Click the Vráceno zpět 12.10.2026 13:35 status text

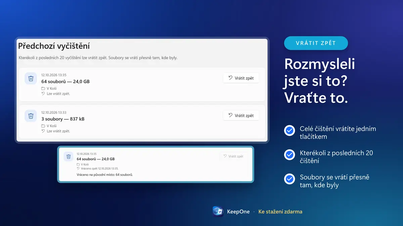(100, 168)
